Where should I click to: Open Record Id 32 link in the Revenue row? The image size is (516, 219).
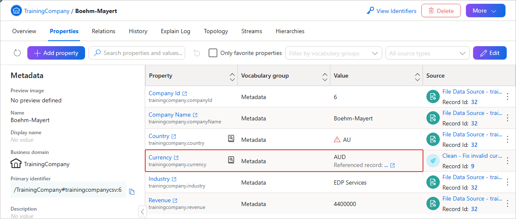(x=474, y=209)
